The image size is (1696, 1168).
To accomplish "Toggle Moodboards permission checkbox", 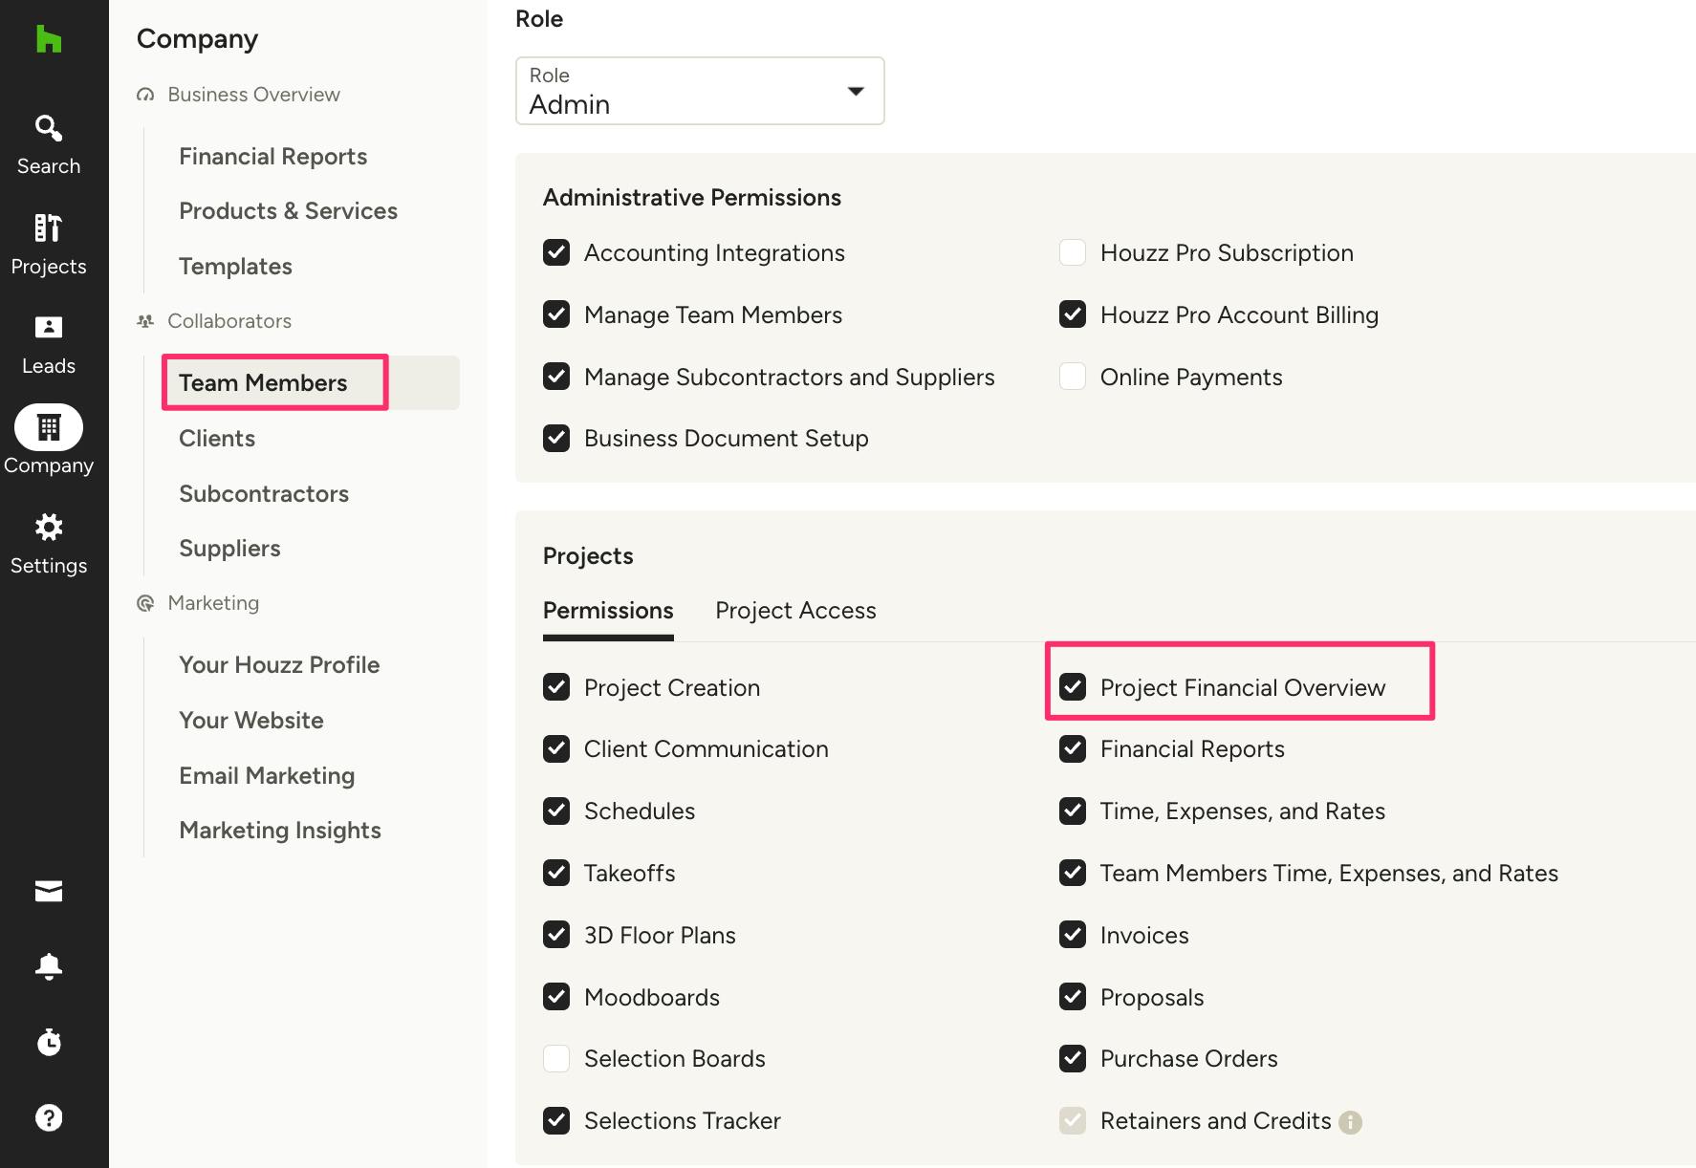I will pos(556,997).
